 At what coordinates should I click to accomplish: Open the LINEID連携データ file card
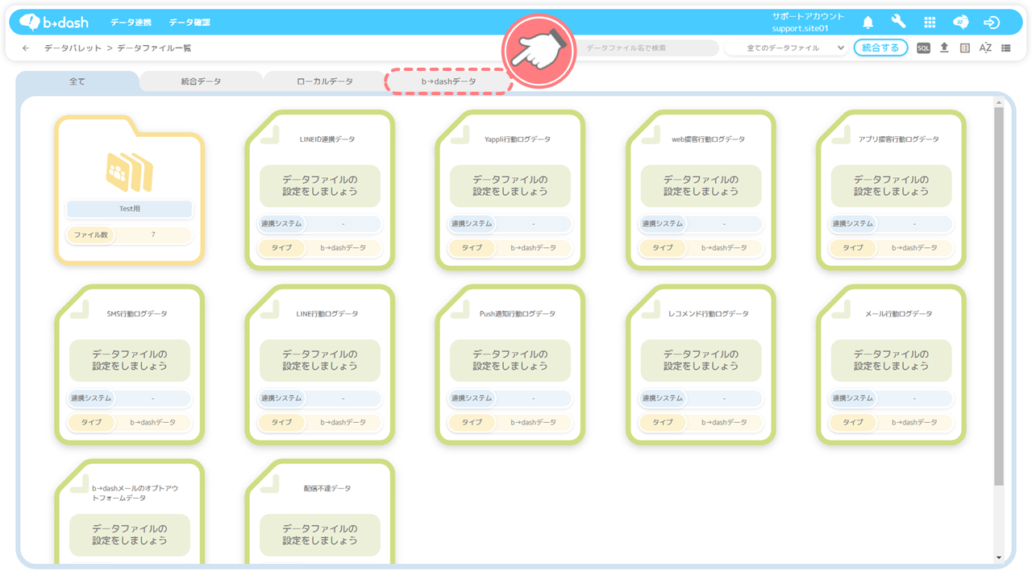point(320,189)
